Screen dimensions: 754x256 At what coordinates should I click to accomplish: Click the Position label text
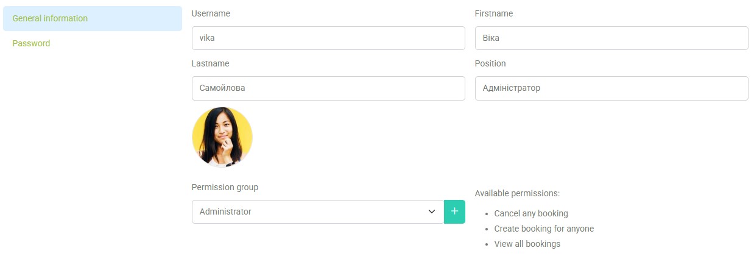pyautogui.click(x=490, y=63)
